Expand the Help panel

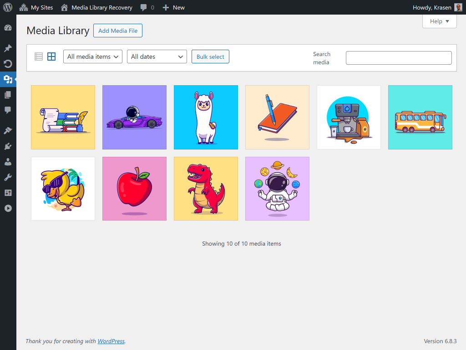pyautogui.click(x=439, y=21)
